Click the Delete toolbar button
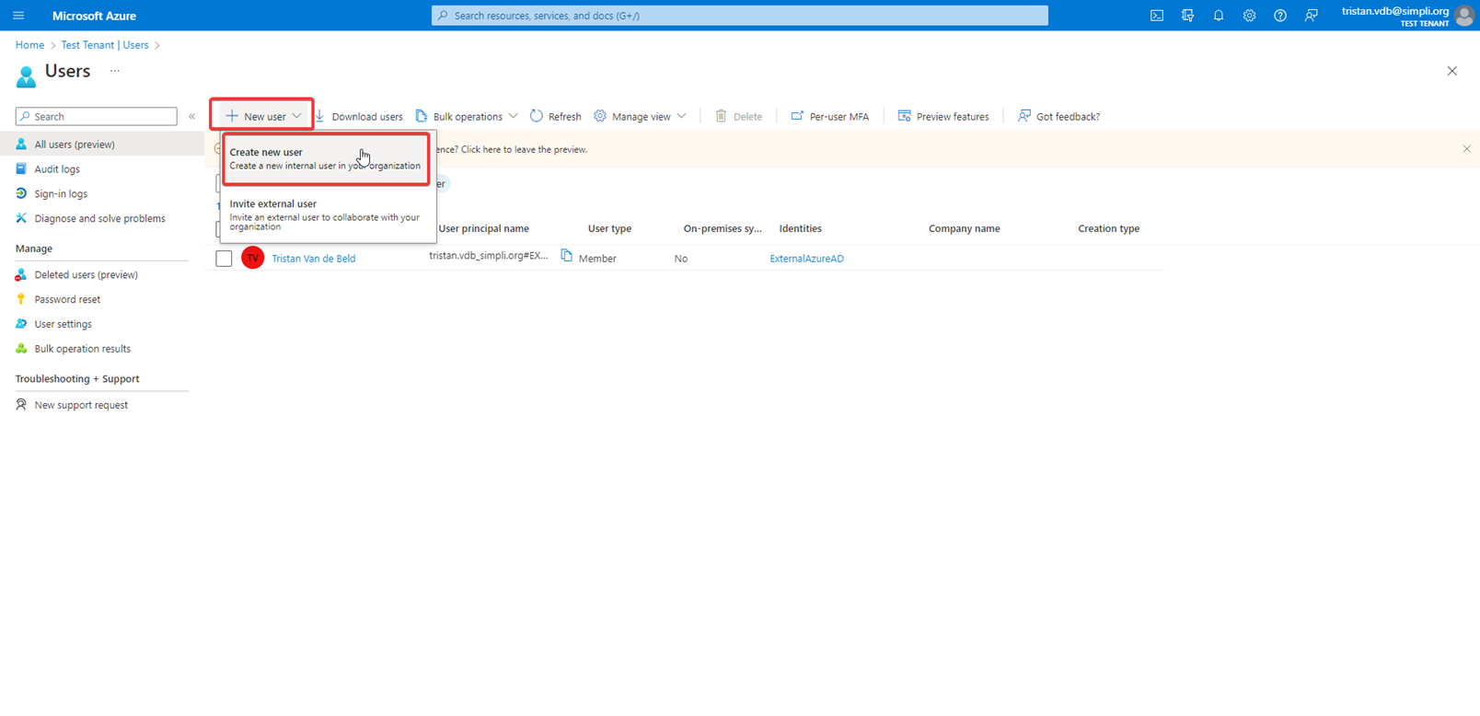 coord(739,116)
